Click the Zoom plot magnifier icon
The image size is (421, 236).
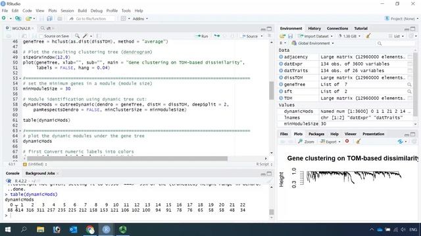tap(301, 142)
